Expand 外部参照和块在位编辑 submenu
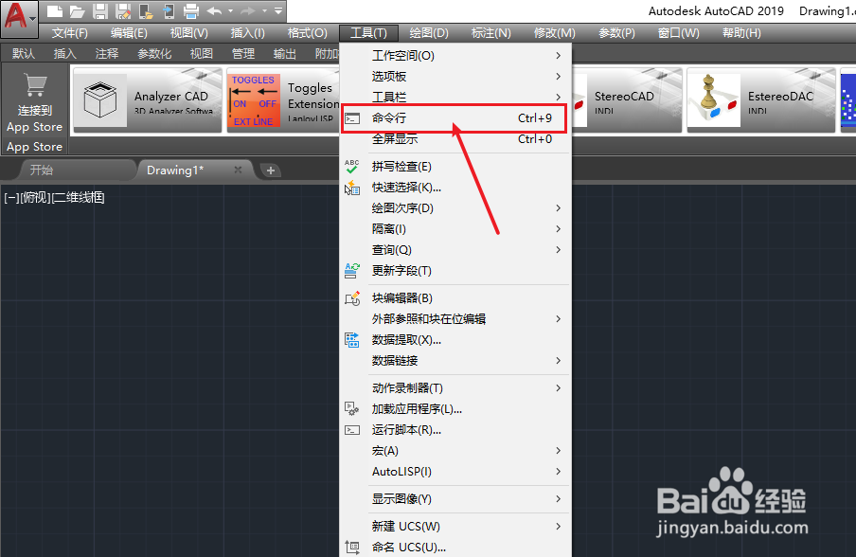The image size is (856, 557). (x=455, y=319)
